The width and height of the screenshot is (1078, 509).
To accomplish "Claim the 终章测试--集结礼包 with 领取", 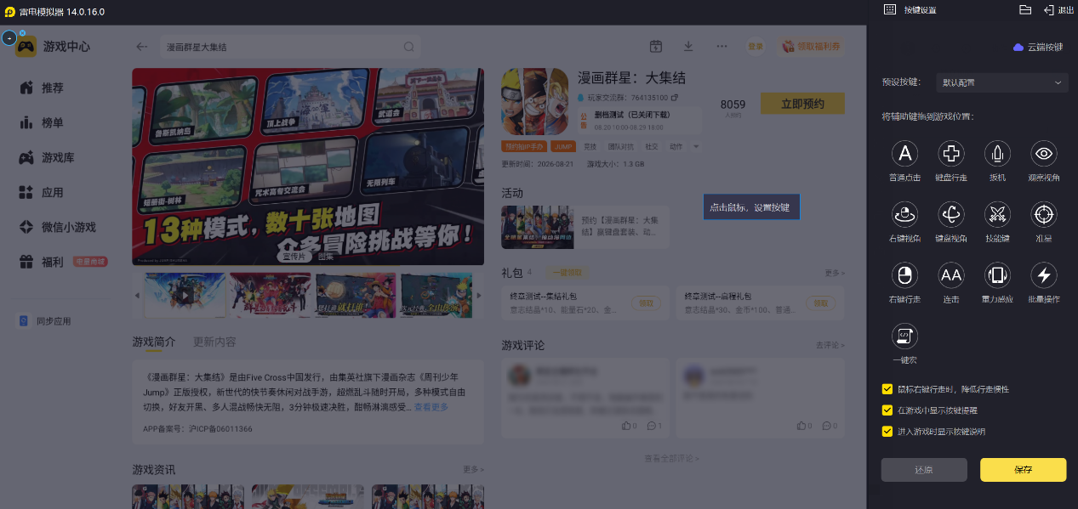I will point(646,303).
